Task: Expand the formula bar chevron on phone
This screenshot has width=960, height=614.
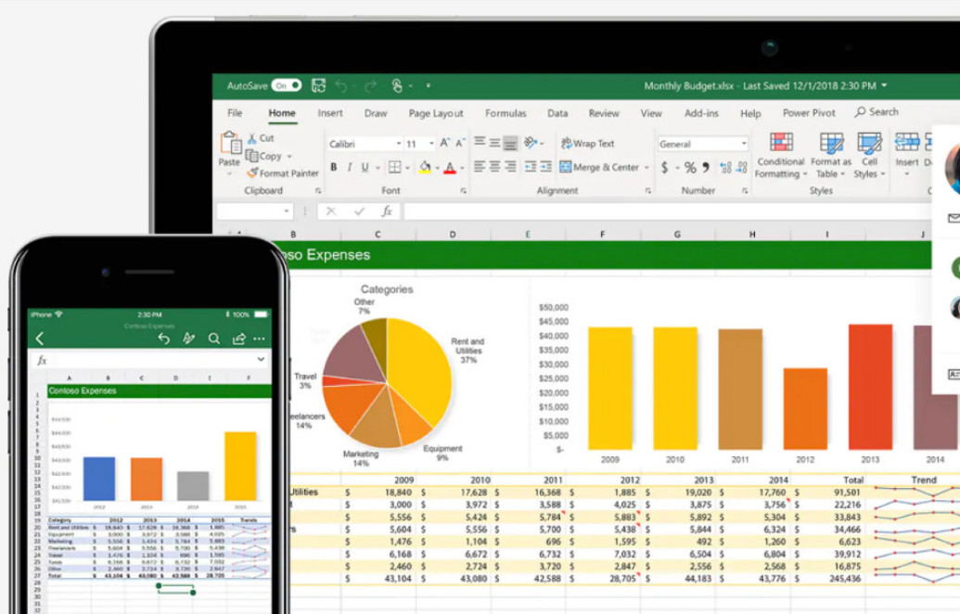Action: coord(261,359)
